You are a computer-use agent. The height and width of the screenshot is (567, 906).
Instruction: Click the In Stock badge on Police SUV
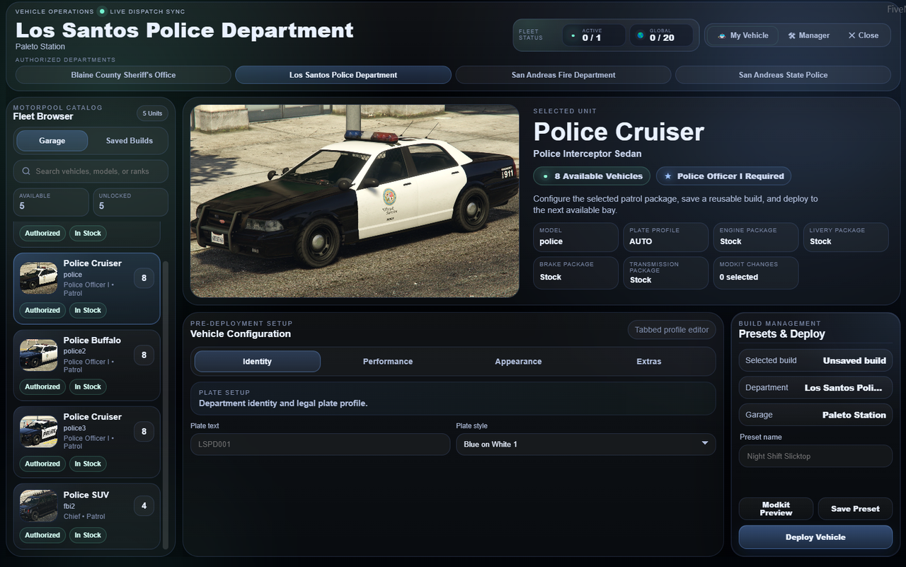click(x=88, y=535)
